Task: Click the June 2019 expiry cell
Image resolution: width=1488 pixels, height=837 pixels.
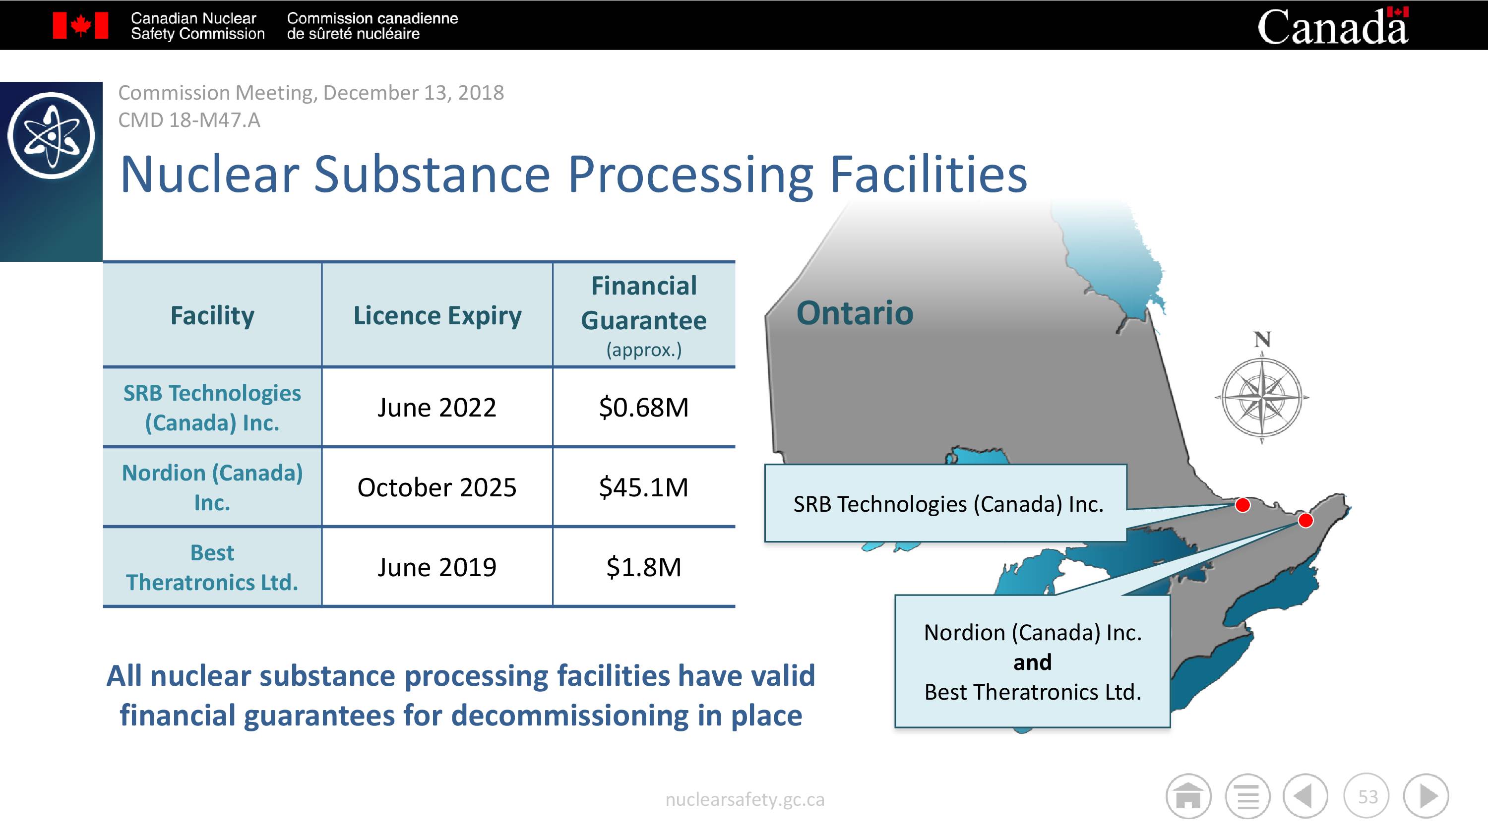Action: point(437,567)
